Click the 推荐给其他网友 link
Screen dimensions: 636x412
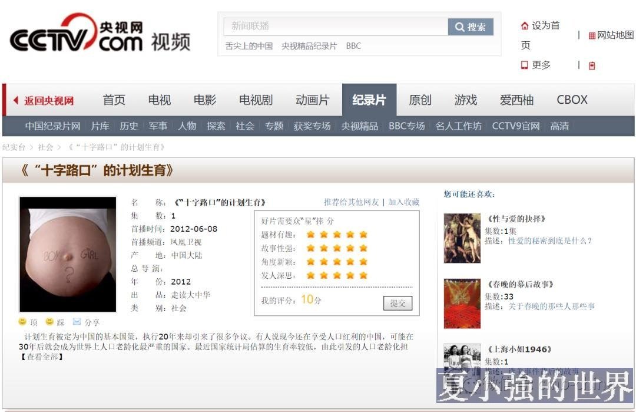click(351, 202)
